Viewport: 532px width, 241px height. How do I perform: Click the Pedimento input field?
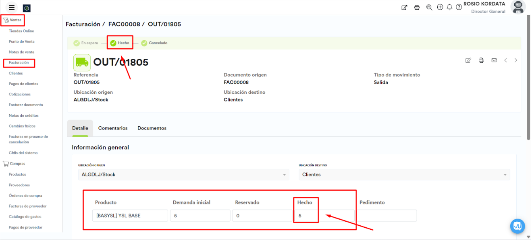[387, 216]
